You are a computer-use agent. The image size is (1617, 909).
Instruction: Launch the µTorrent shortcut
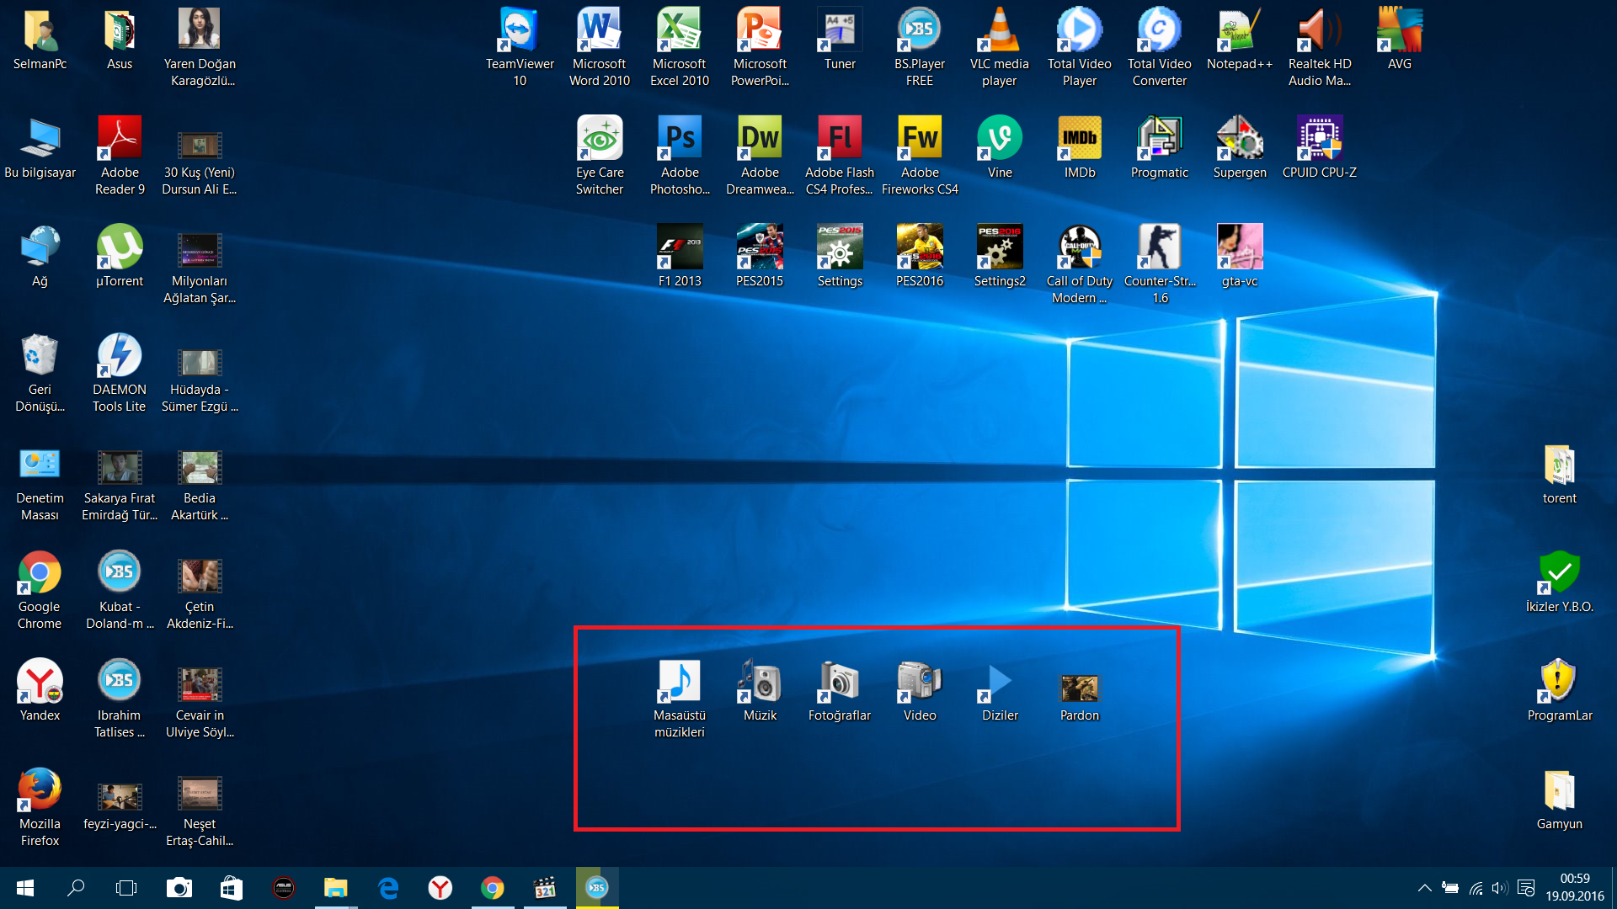(x=120, y=256)
